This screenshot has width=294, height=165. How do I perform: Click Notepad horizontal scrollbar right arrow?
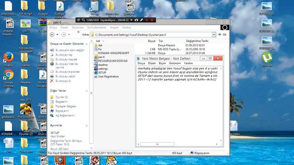click(217, 144)
